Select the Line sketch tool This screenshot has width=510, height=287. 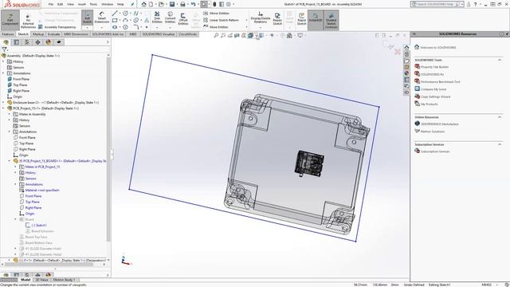[x=115, y=14]
